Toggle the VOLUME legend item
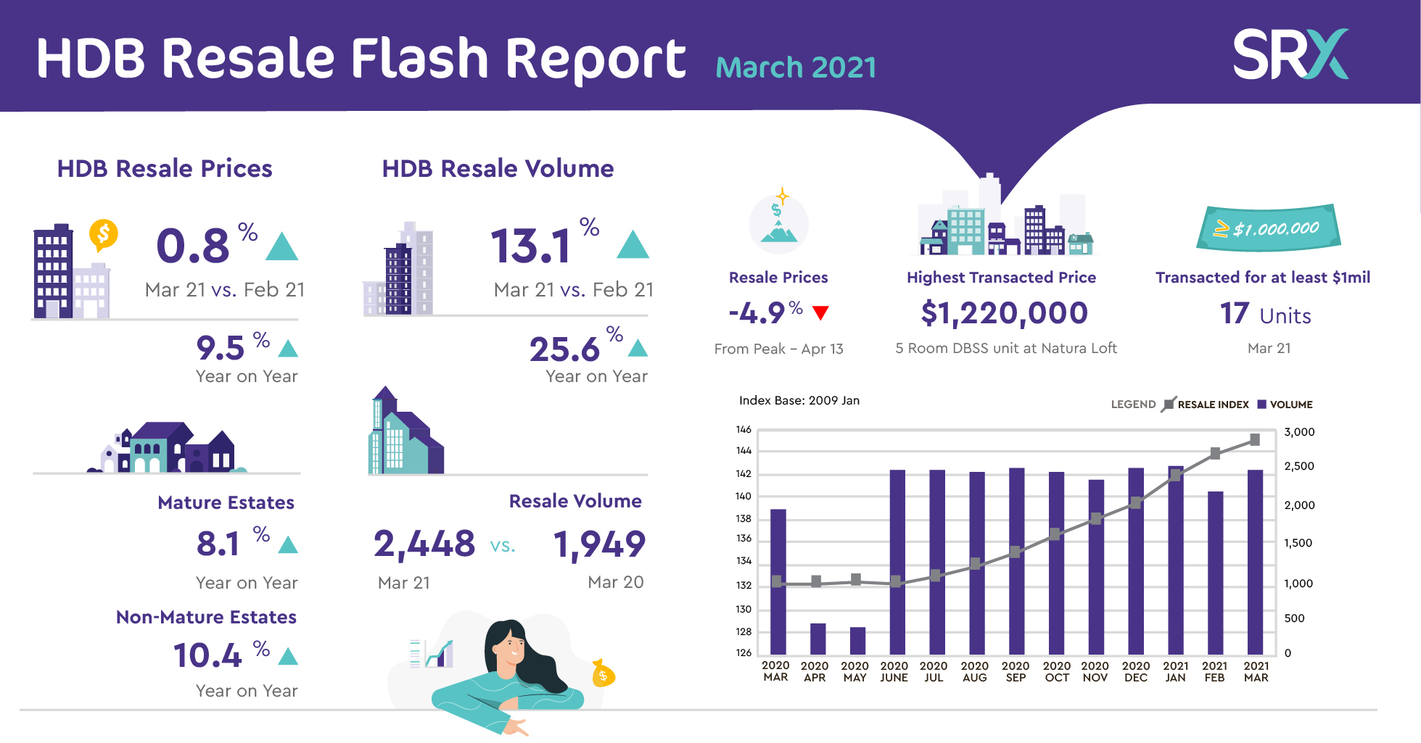The width and height of the screenshot is (1421, 743). [1285, 404]
